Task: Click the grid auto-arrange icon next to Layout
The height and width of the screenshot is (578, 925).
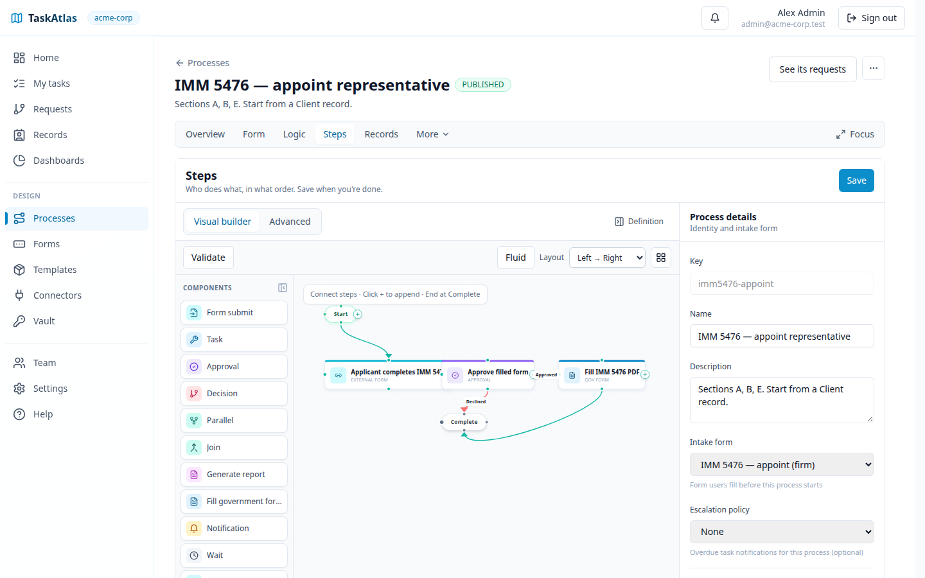Action: [661, 258]
